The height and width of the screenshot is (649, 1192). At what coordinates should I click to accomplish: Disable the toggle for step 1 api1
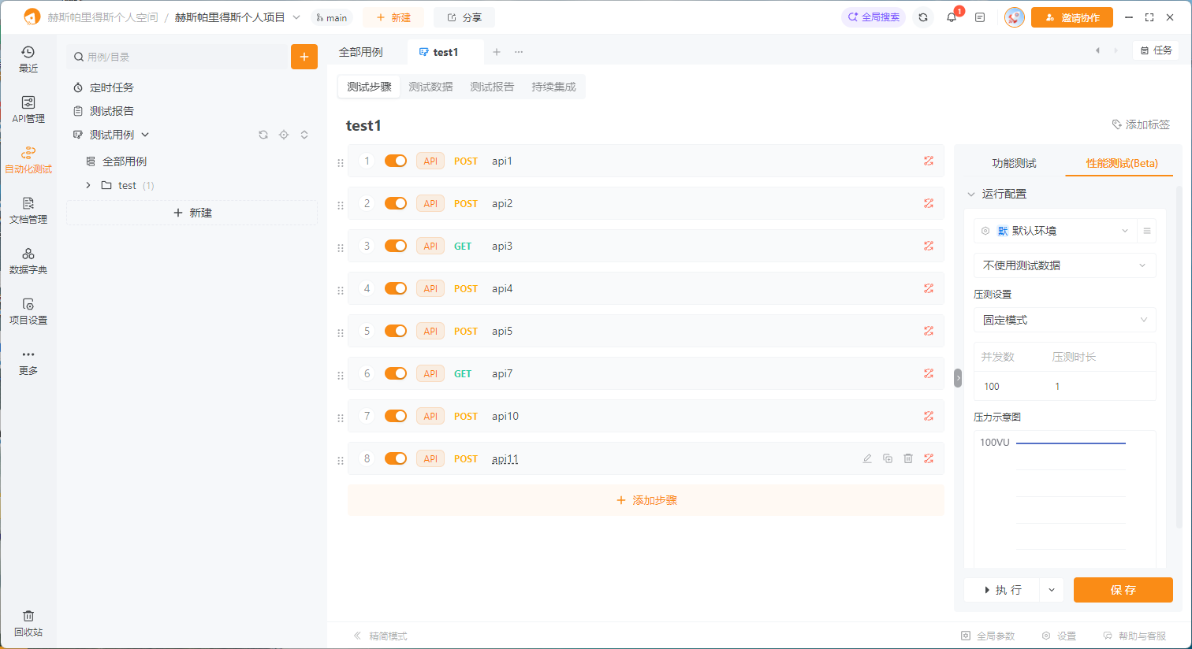[396, 161]
